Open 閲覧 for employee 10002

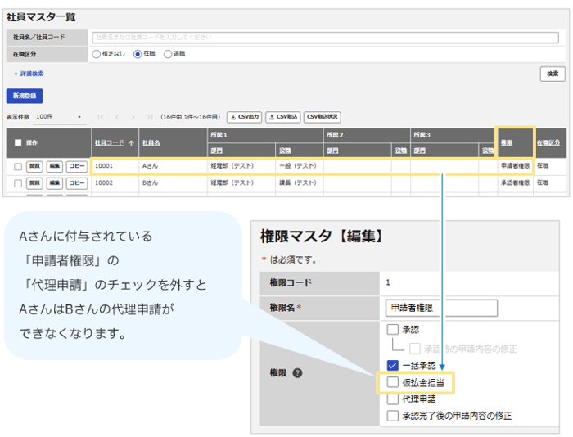click(34, 183)
